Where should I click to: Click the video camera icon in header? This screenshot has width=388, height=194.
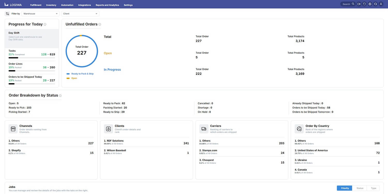(359, 4)
